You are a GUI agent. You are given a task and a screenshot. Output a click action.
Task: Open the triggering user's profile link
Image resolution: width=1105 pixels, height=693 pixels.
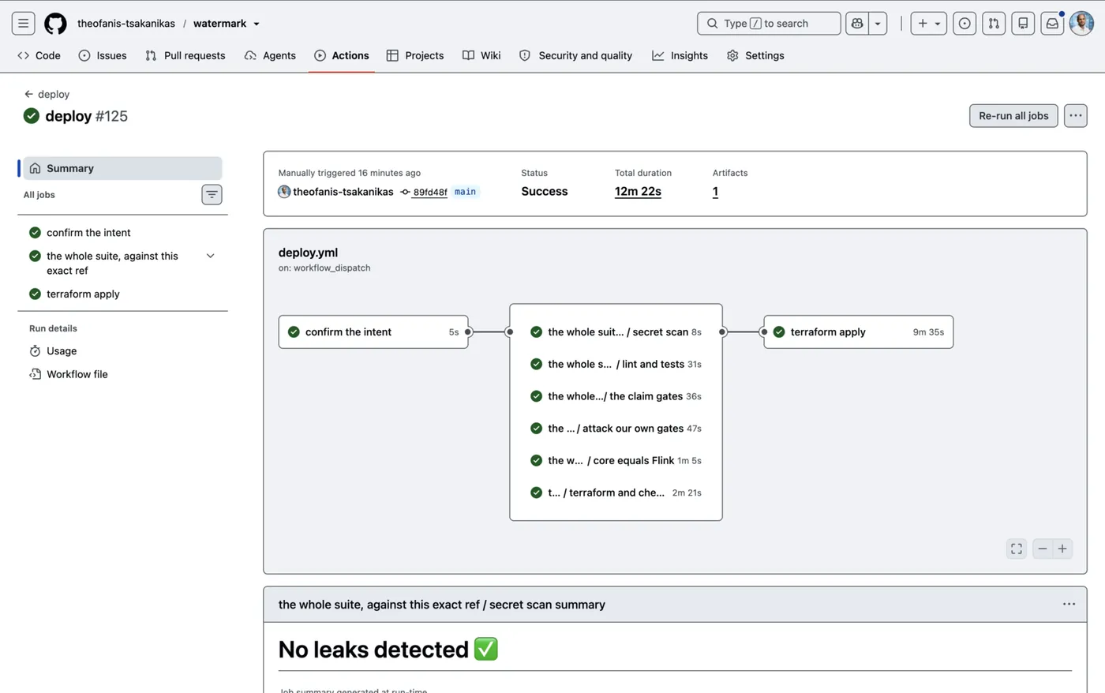[x=343, y=192]
